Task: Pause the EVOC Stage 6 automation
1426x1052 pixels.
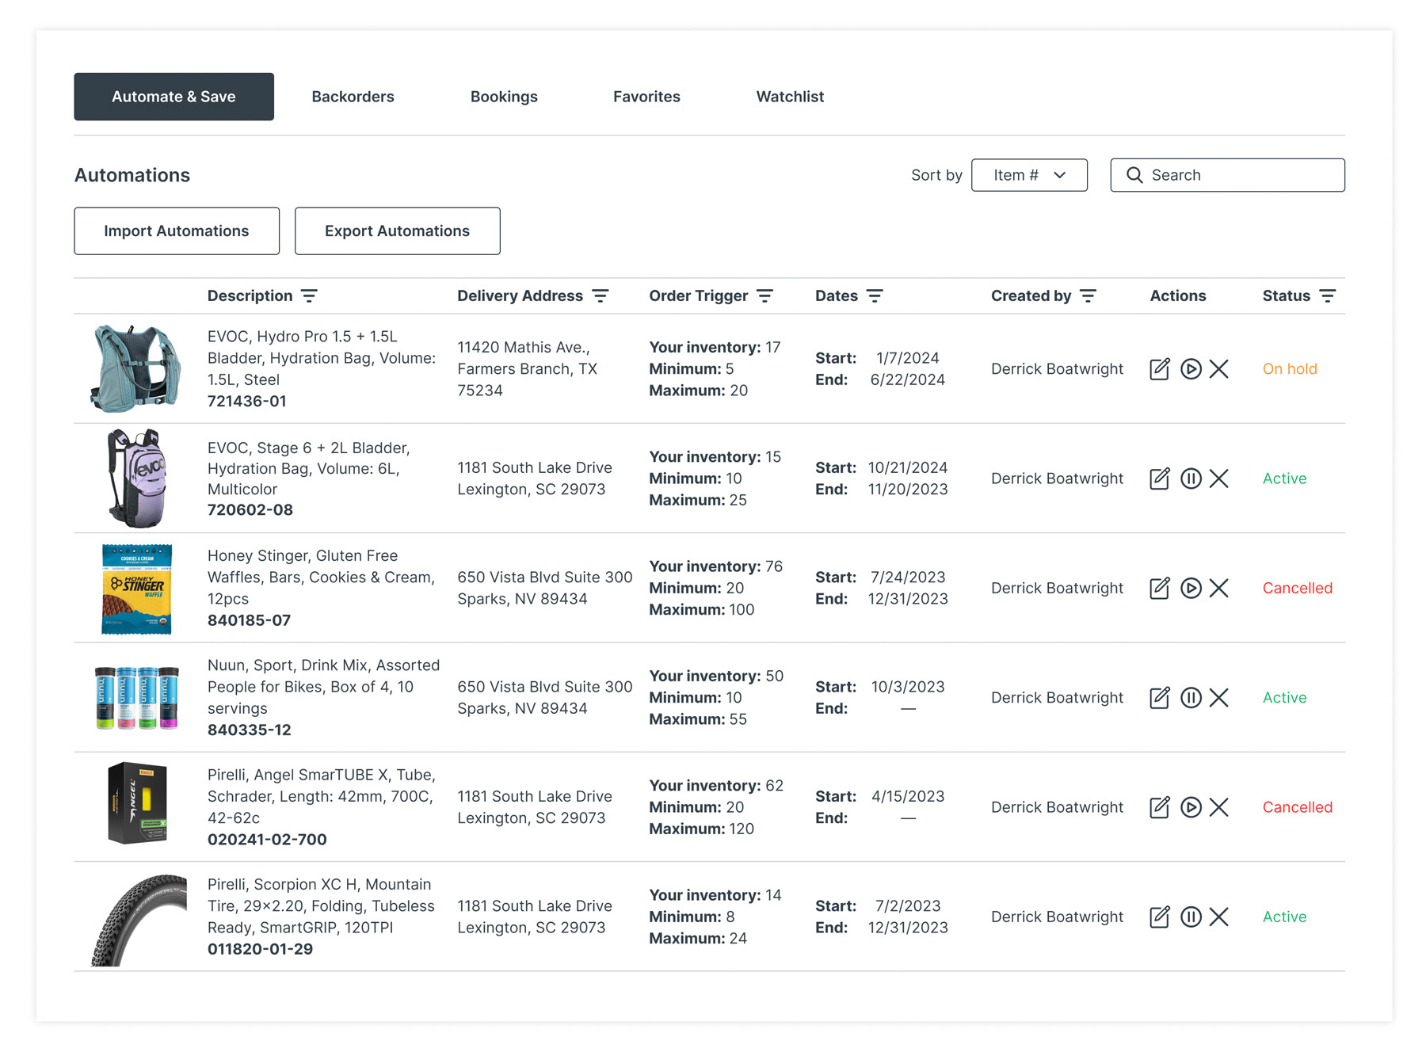Action: (1191, 478)
